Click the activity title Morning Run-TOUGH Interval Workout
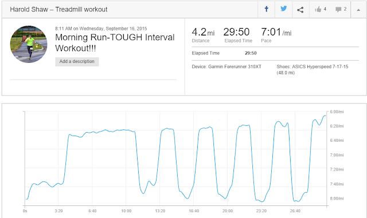This screenshot has width=367, height=218. point(115,43)
